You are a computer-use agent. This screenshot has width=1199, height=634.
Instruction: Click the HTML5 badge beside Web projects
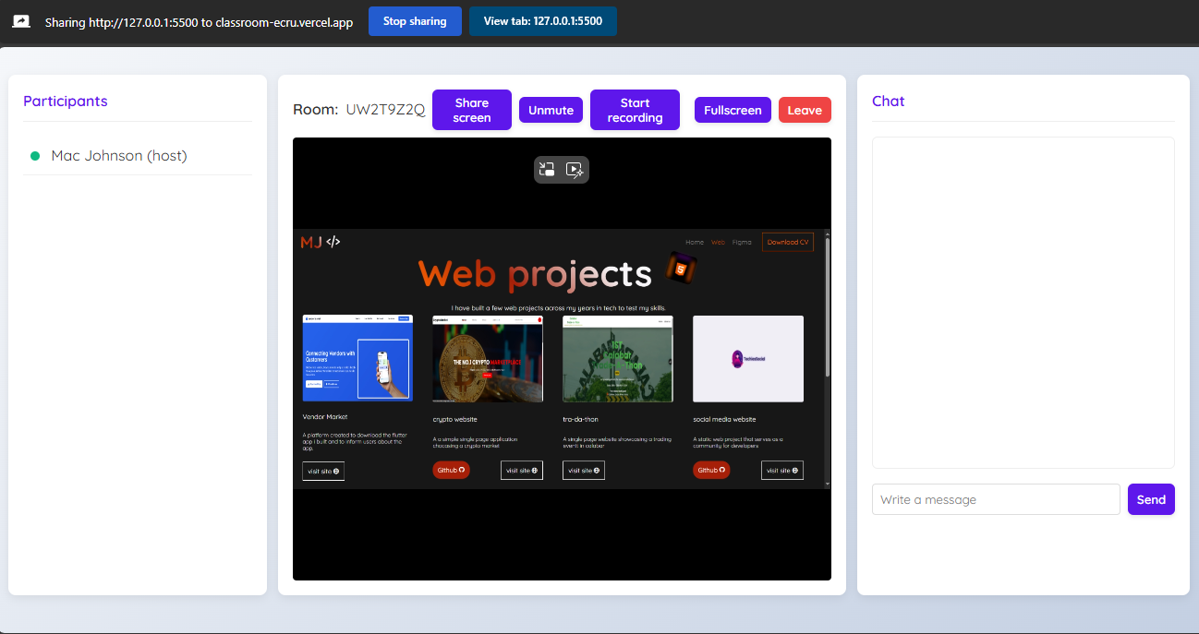(681, 269)
